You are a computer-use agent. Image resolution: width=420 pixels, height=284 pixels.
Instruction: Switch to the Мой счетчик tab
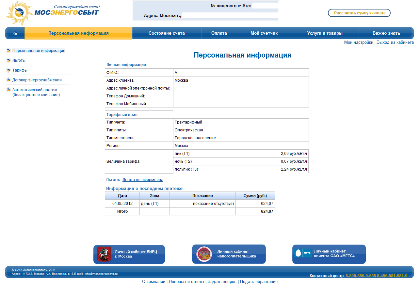click(x=264, y=33)
